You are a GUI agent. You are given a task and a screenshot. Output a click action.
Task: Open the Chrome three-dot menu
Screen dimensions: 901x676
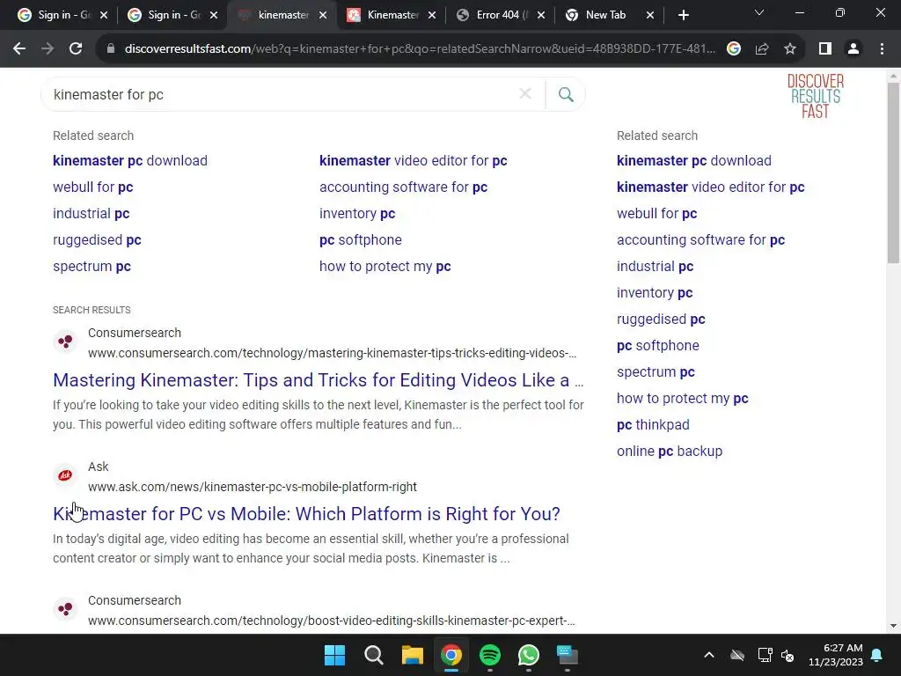pos(882,49)
